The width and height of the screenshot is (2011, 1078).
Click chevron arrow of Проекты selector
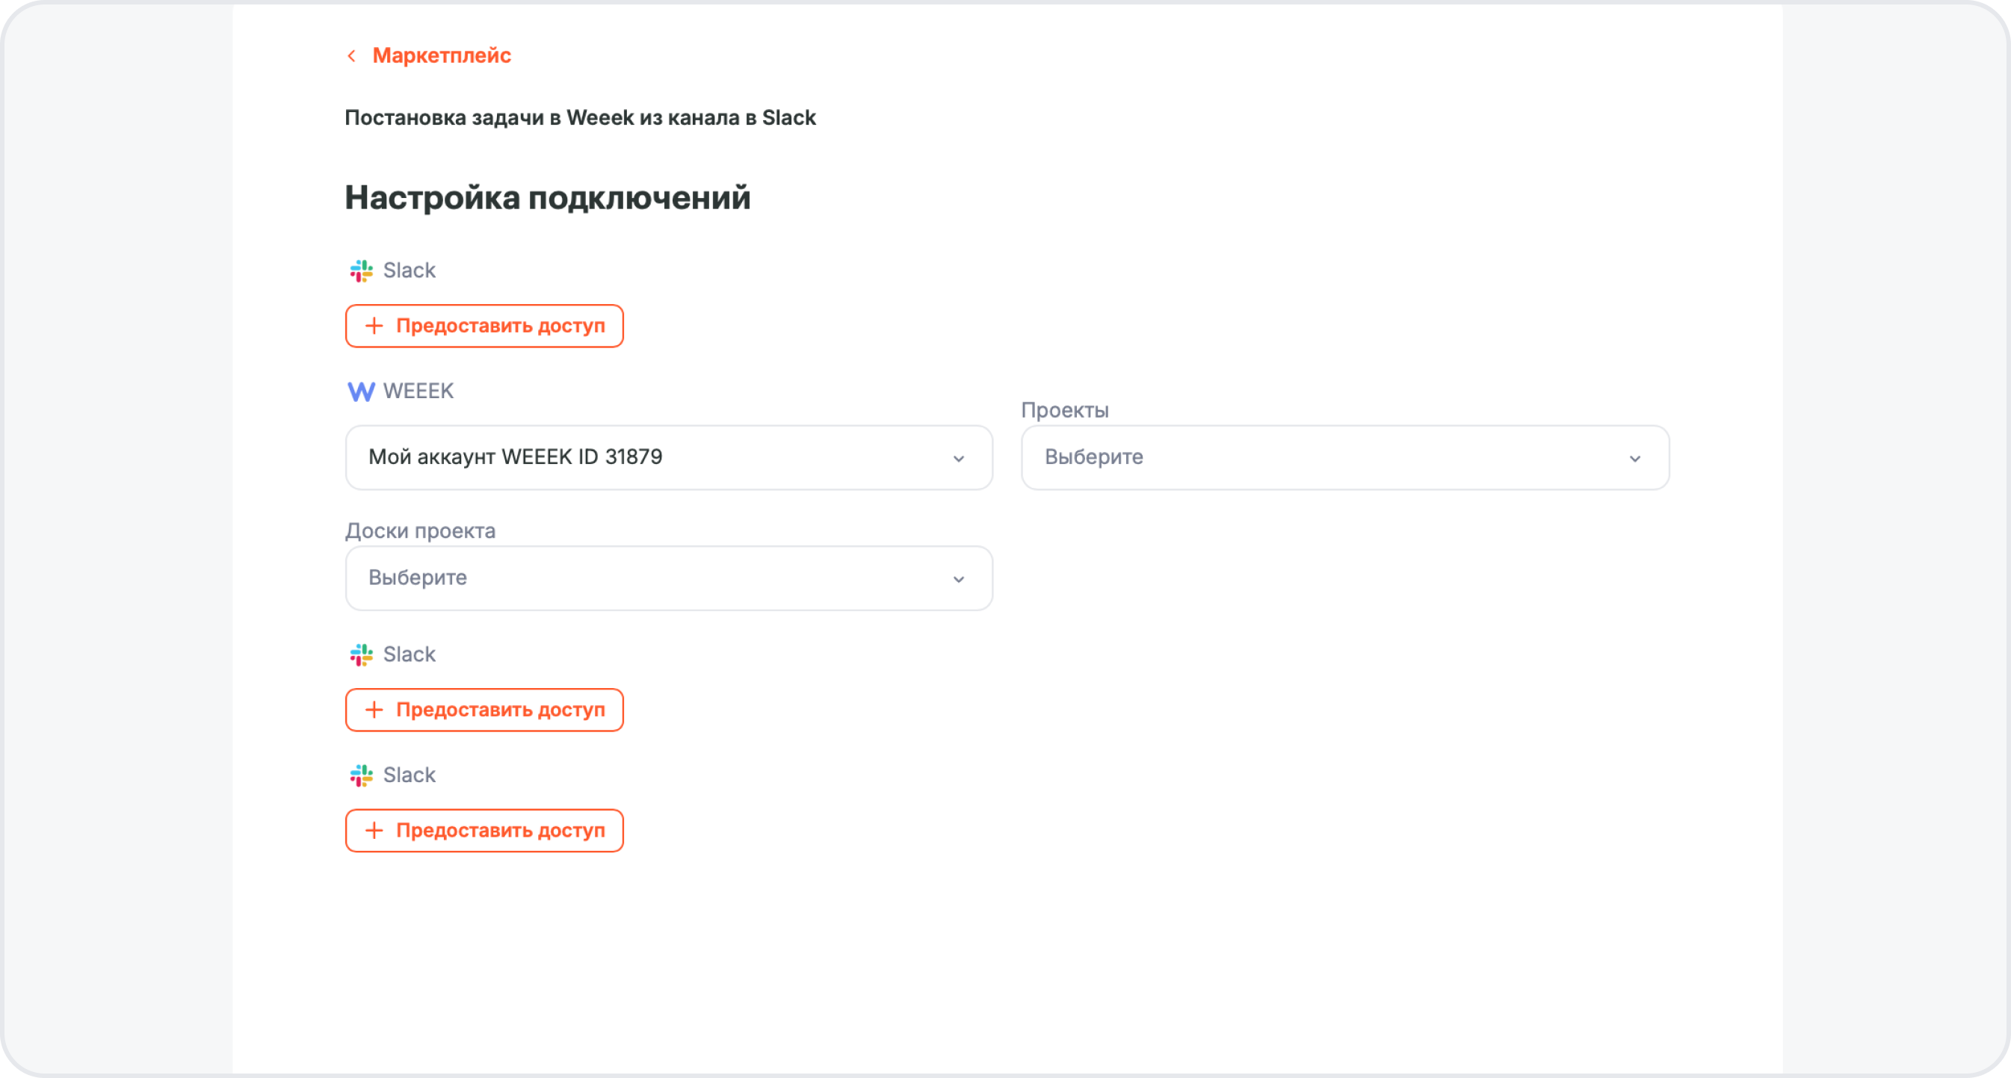pos(1634,458)
